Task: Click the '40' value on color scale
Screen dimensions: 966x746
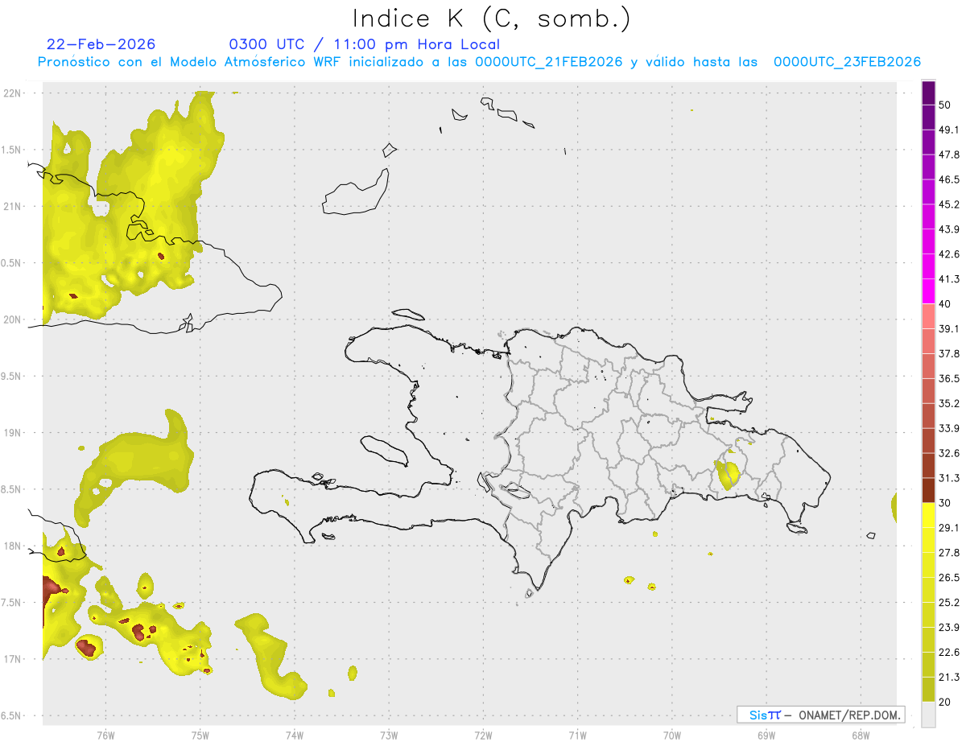Action: point(945,304)
